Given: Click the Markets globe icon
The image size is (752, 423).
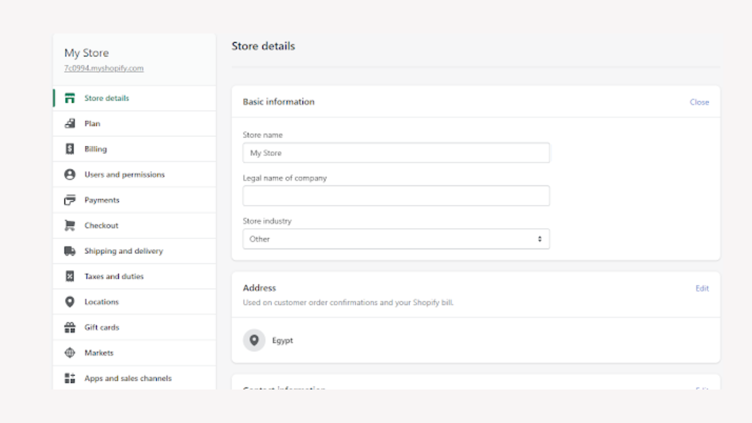Looking at the screenshot, I should 70,352.
